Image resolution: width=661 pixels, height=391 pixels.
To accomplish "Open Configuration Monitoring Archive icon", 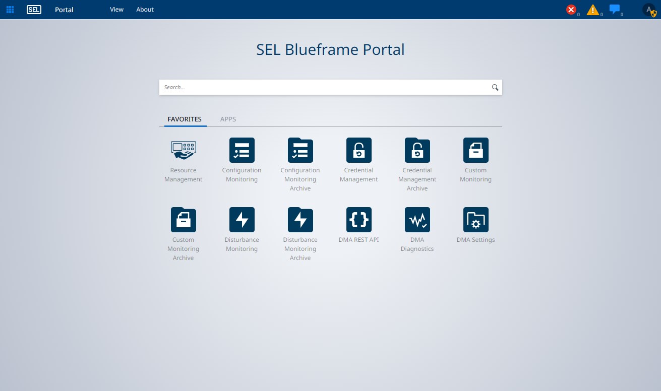I will pyautogui.click(x=300, y=150).
